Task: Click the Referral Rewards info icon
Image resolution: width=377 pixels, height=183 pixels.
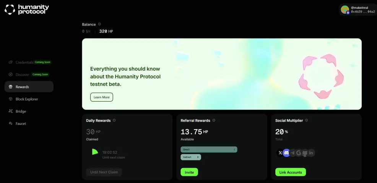Action: [214, 120]
